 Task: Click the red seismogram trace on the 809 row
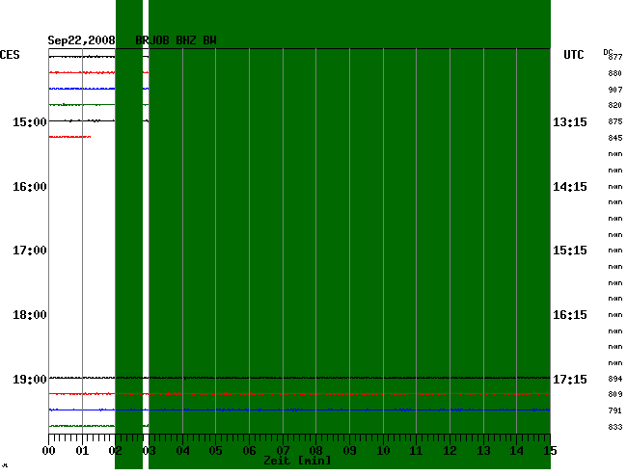[x=299, y=394]
